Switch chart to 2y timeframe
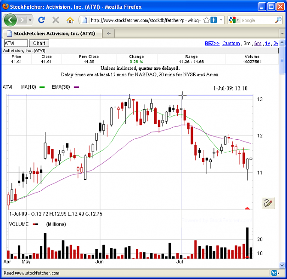 point(276,43)
